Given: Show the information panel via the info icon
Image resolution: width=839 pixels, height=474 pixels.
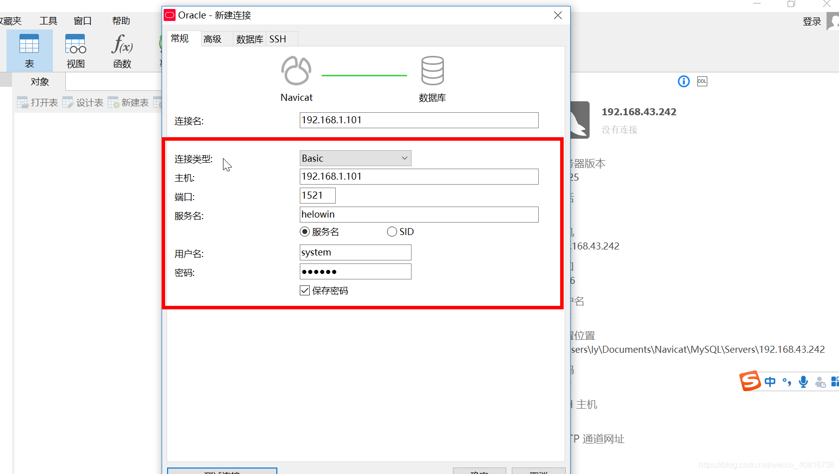Looking at the screenshot, I should [x=684, y=81].
